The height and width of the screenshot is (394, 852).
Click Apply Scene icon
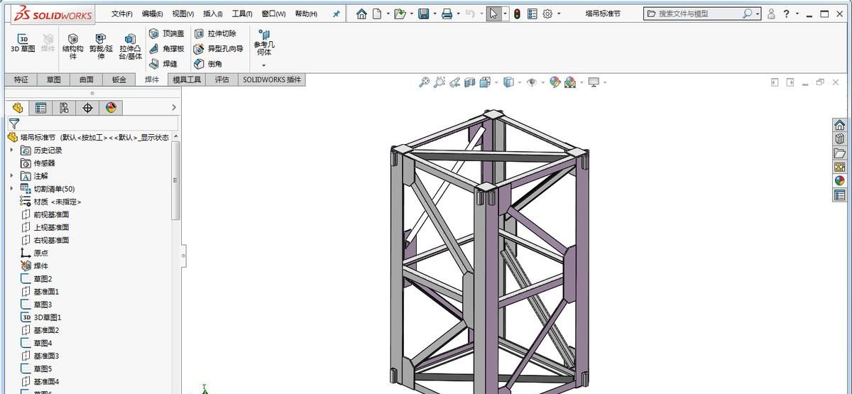(x=569, y=82)
